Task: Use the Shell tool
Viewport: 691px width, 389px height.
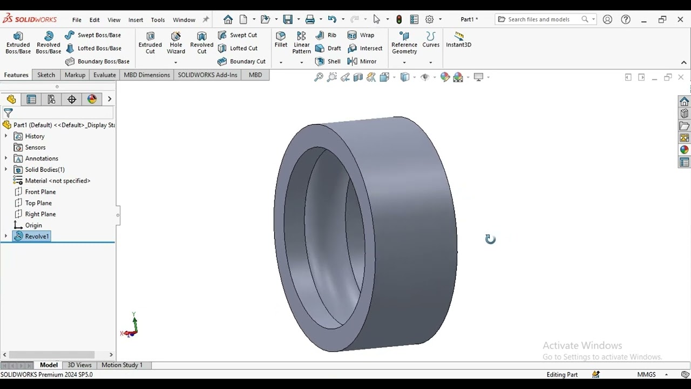Action: [328, 62]
